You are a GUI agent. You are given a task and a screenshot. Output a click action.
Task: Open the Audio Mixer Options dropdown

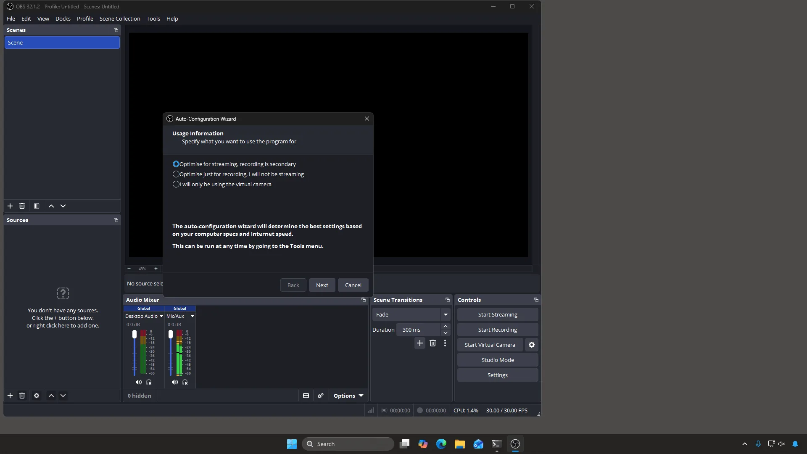pyautogui.click(x=348, y=396)
